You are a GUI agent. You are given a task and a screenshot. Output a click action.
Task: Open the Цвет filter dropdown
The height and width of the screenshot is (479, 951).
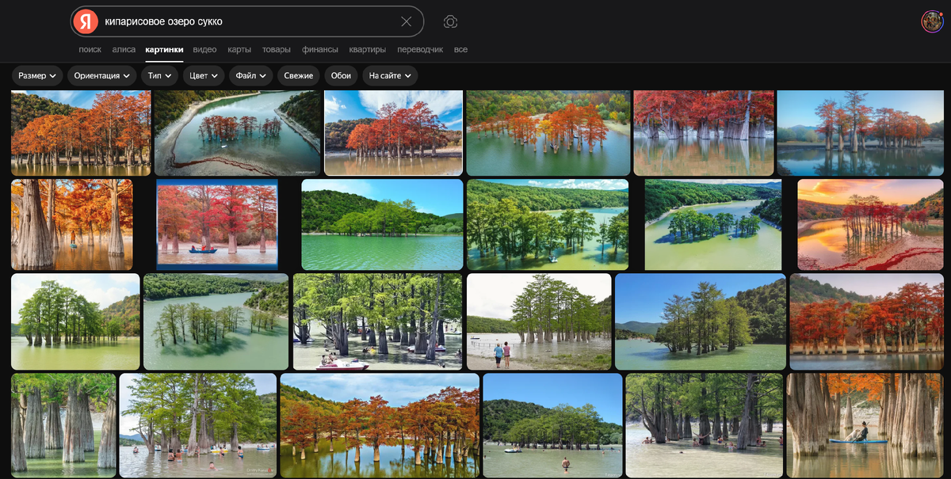(x=204, y=76)
